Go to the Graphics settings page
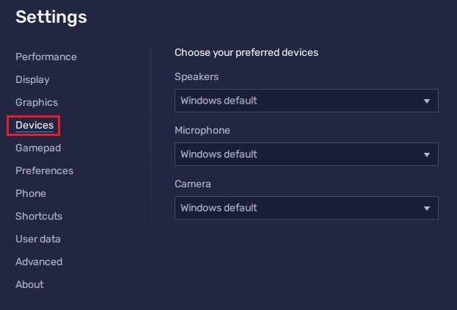The height and width of the screenshot is (310, 457). click(x=37, y=102)
